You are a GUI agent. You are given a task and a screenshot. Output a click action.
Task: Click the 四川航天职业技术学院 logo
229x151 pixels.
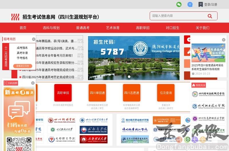135,120
